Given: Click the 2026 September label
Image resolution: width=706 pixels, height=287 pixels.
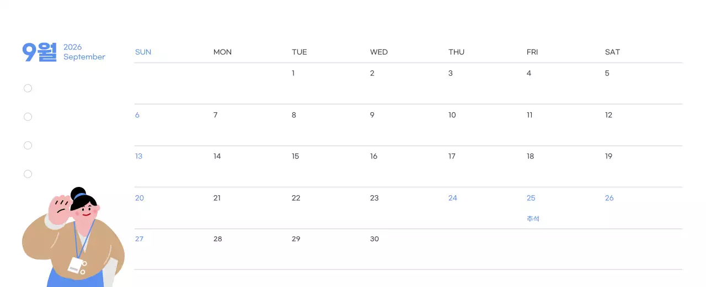Looking at the screenshot, I should [x=84, y=52].
